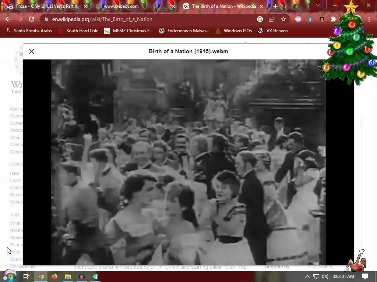The width and height of the screenshot is (377, 282).
Task: Open the South Hard Pole bookmark
Action: 78,31
